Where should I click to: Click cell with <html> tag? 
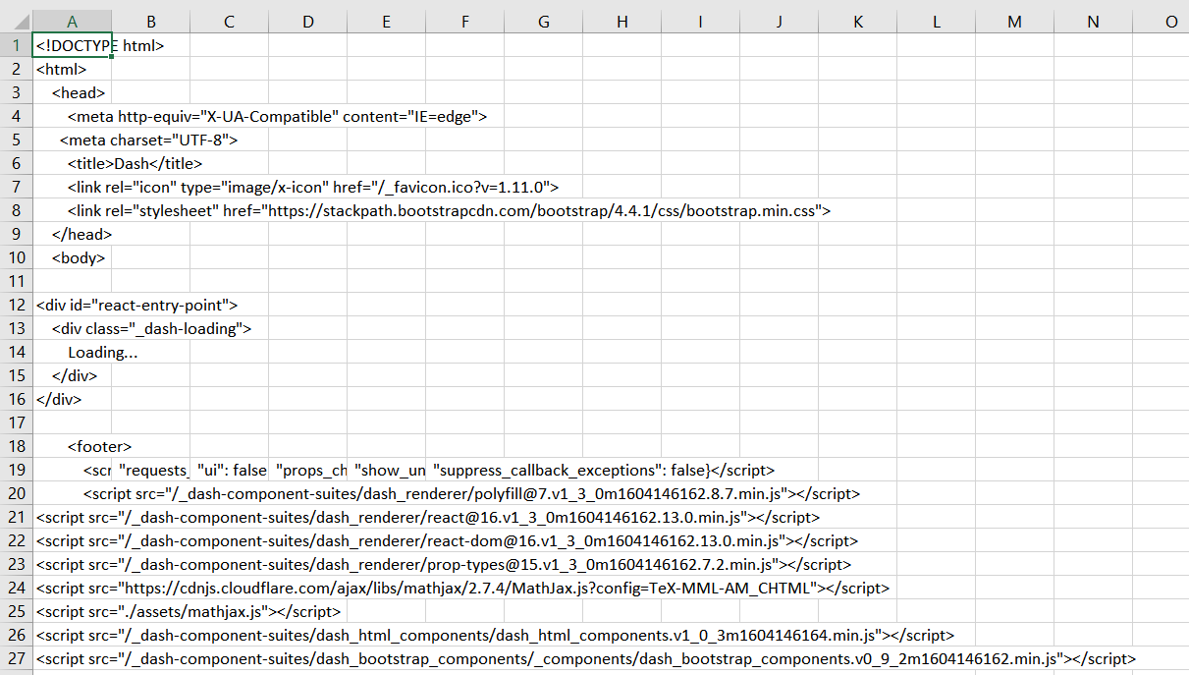click(x=73, y=69)
